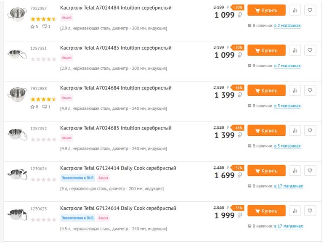324x243 pixels.
Task: Click the Tefal G7124414 product thumbnail
Action: (x=17, y=174)
